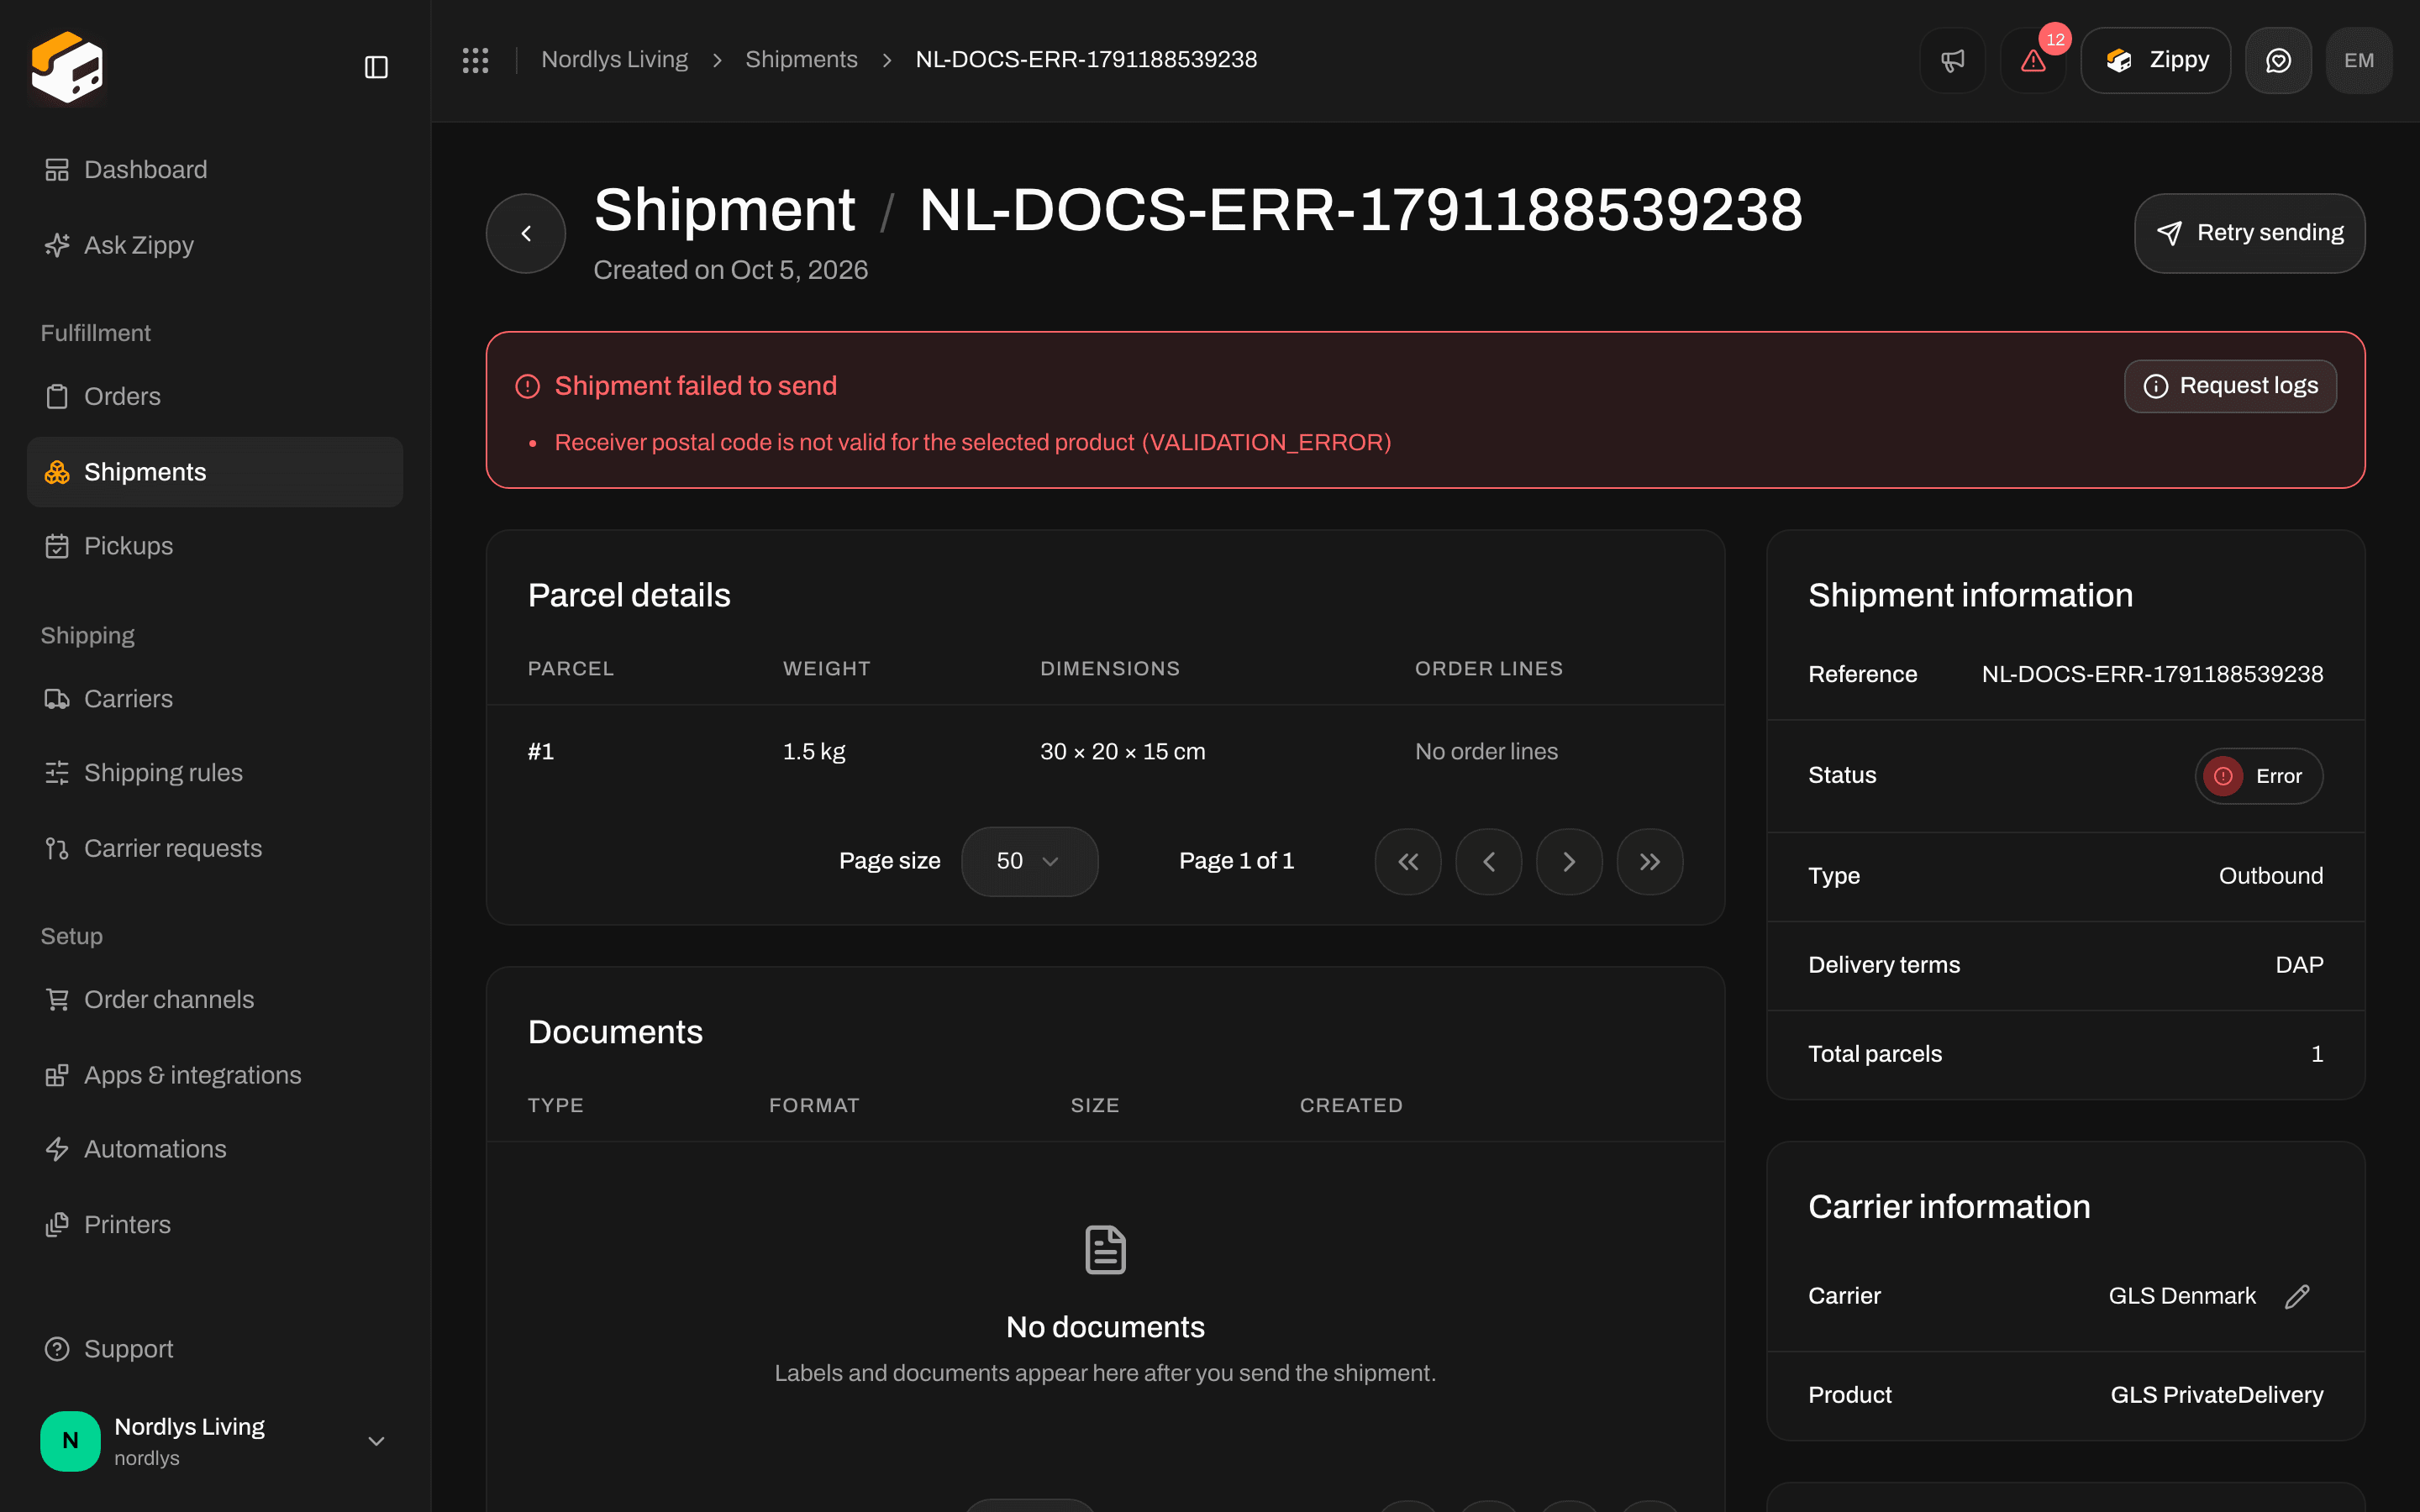The image size is (2420, 1512).
Task: Open Dashboard in sidebar
Action: (x=215, y=170)
